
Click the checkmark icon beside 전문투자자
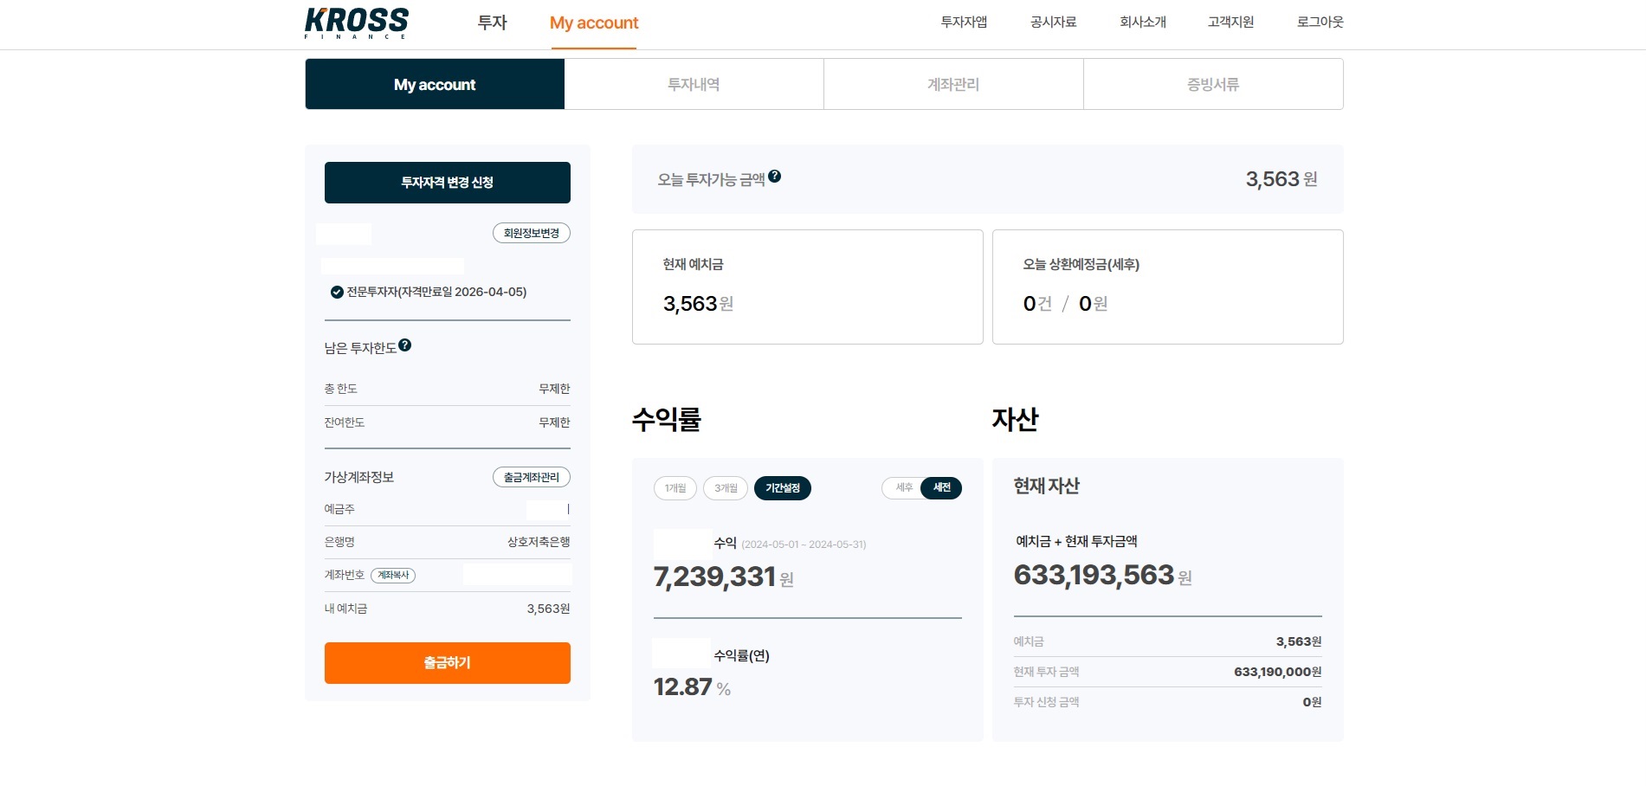(x=337, y=292)
